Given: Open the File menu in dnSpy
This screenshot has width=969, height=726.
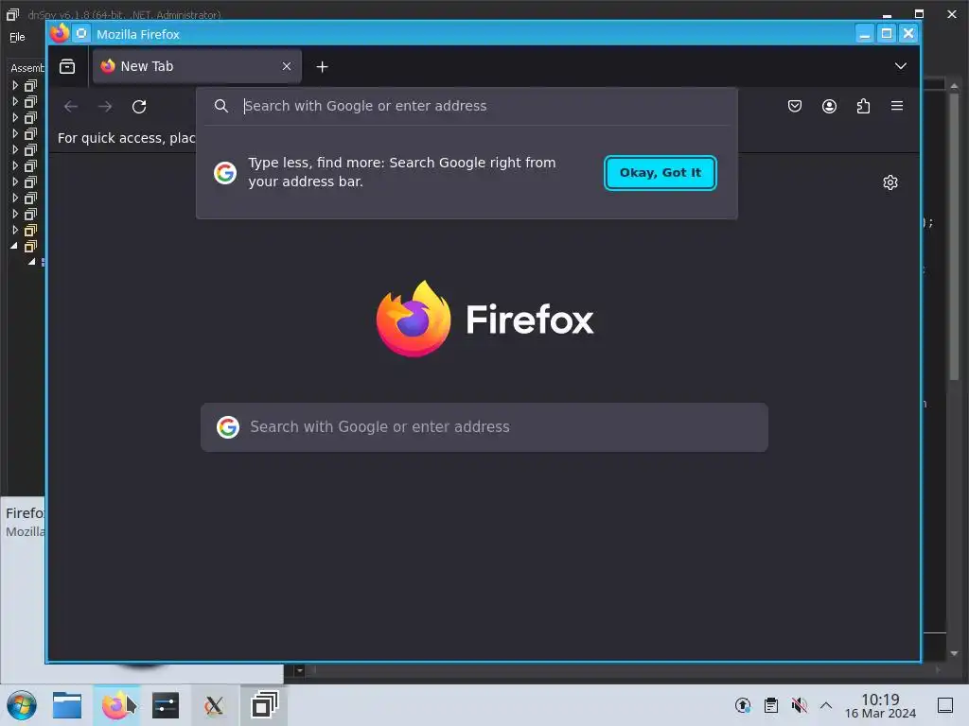Looking at the screenshot, I should (x=17, y=37).
